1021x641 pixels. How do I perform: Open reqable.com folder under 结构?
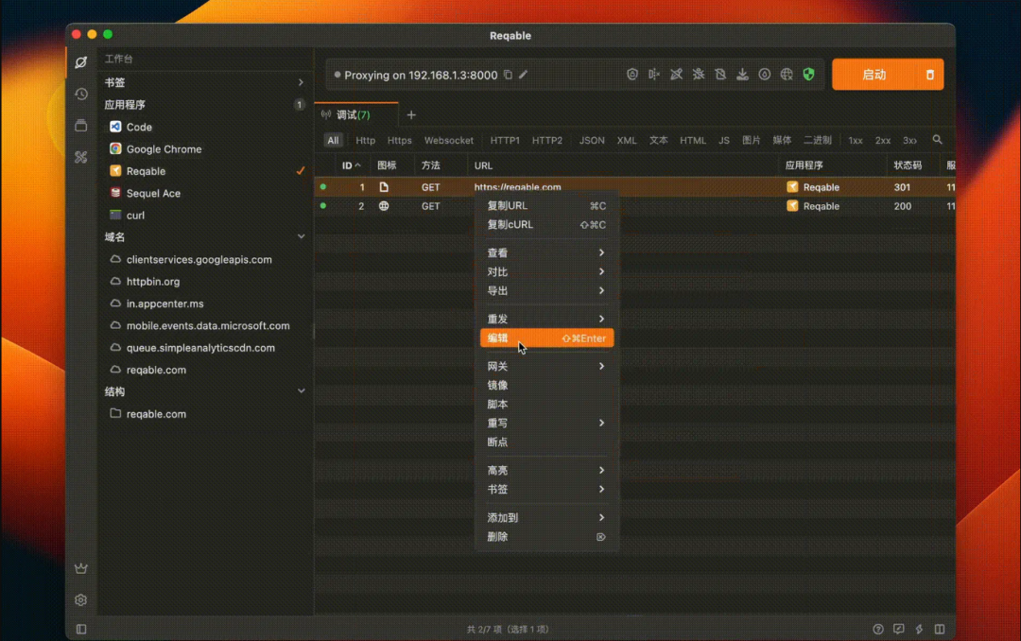pyautogui.click(x=205, y=414)
